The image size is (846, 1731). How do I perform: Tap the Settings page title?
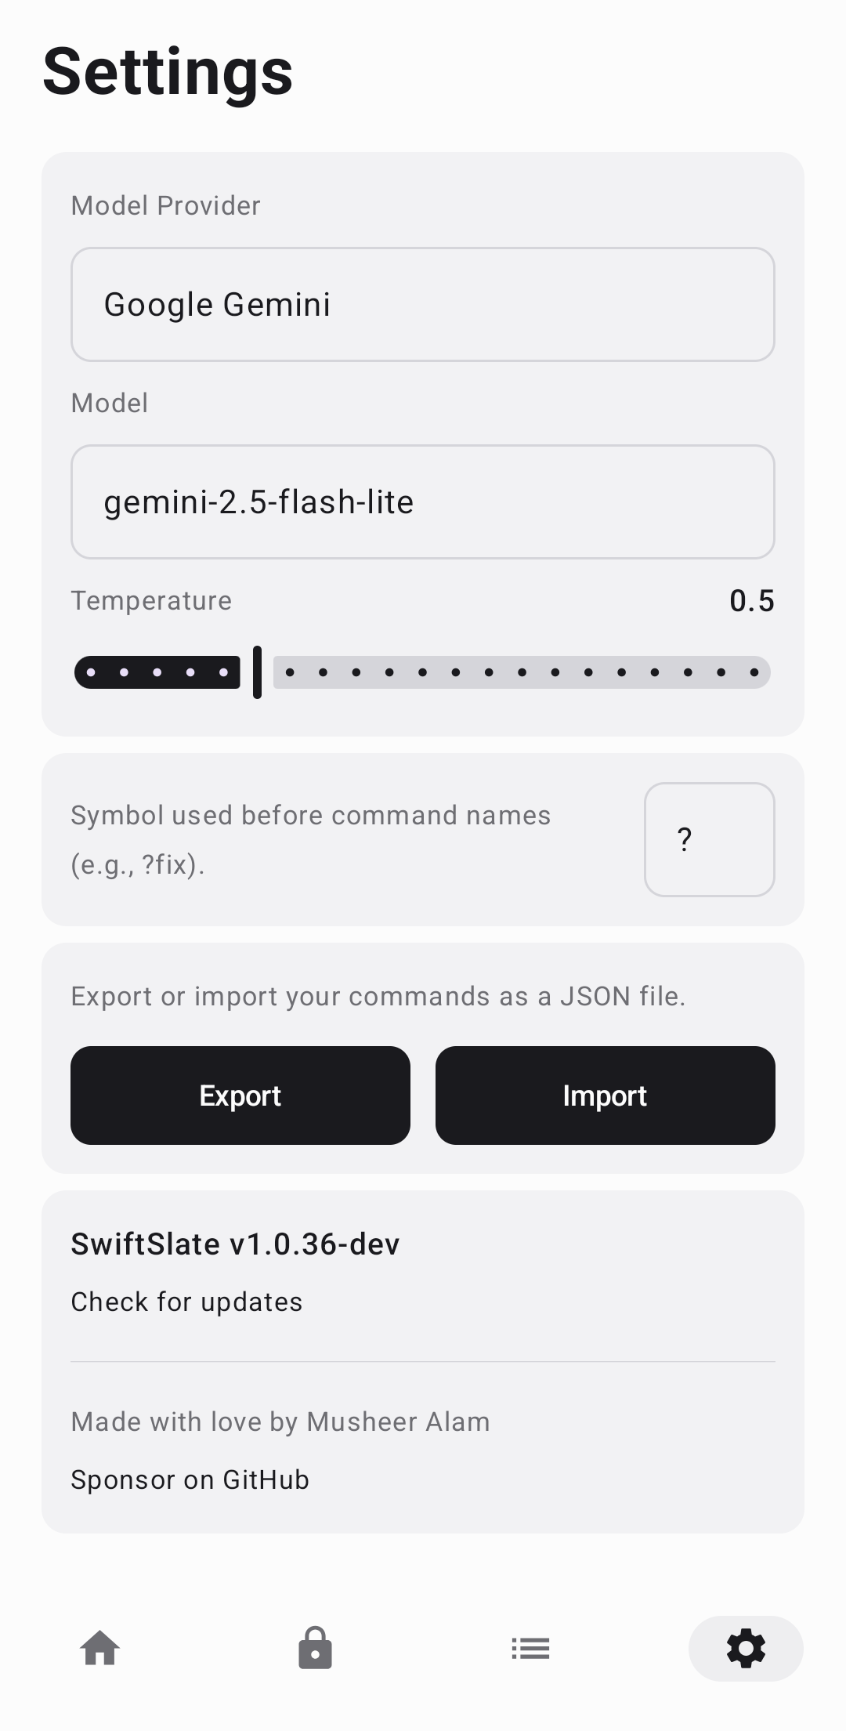click(168, 72)
